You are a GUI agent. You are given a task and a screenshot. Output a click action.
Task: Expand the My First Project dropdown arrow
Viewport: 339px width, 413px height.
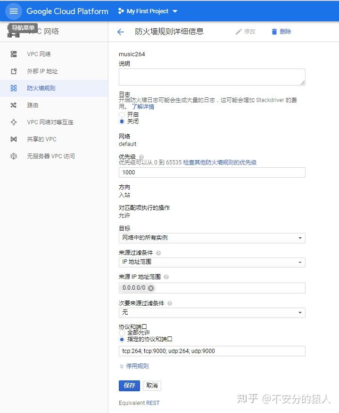click(x=175, y=11)
